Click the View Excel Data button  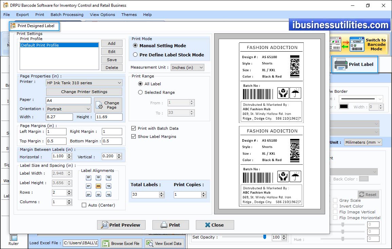164,244
